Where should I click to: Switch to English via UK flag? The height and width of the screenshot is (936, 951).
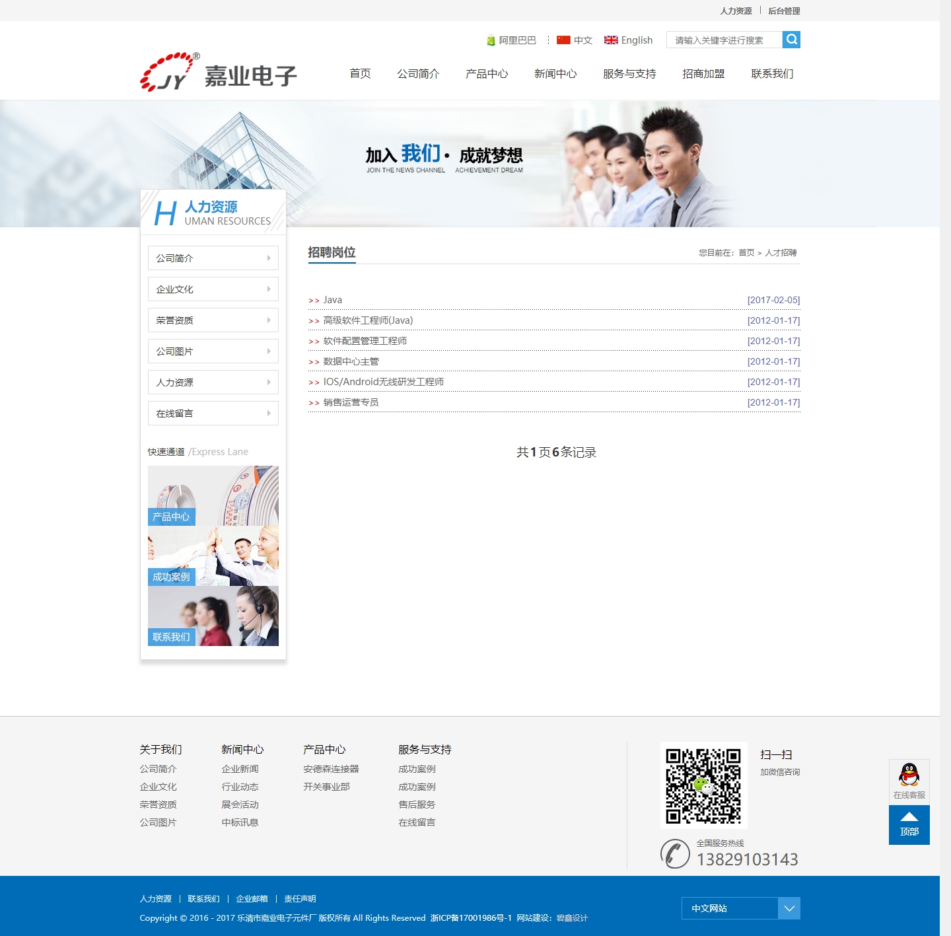pos(611,40)
